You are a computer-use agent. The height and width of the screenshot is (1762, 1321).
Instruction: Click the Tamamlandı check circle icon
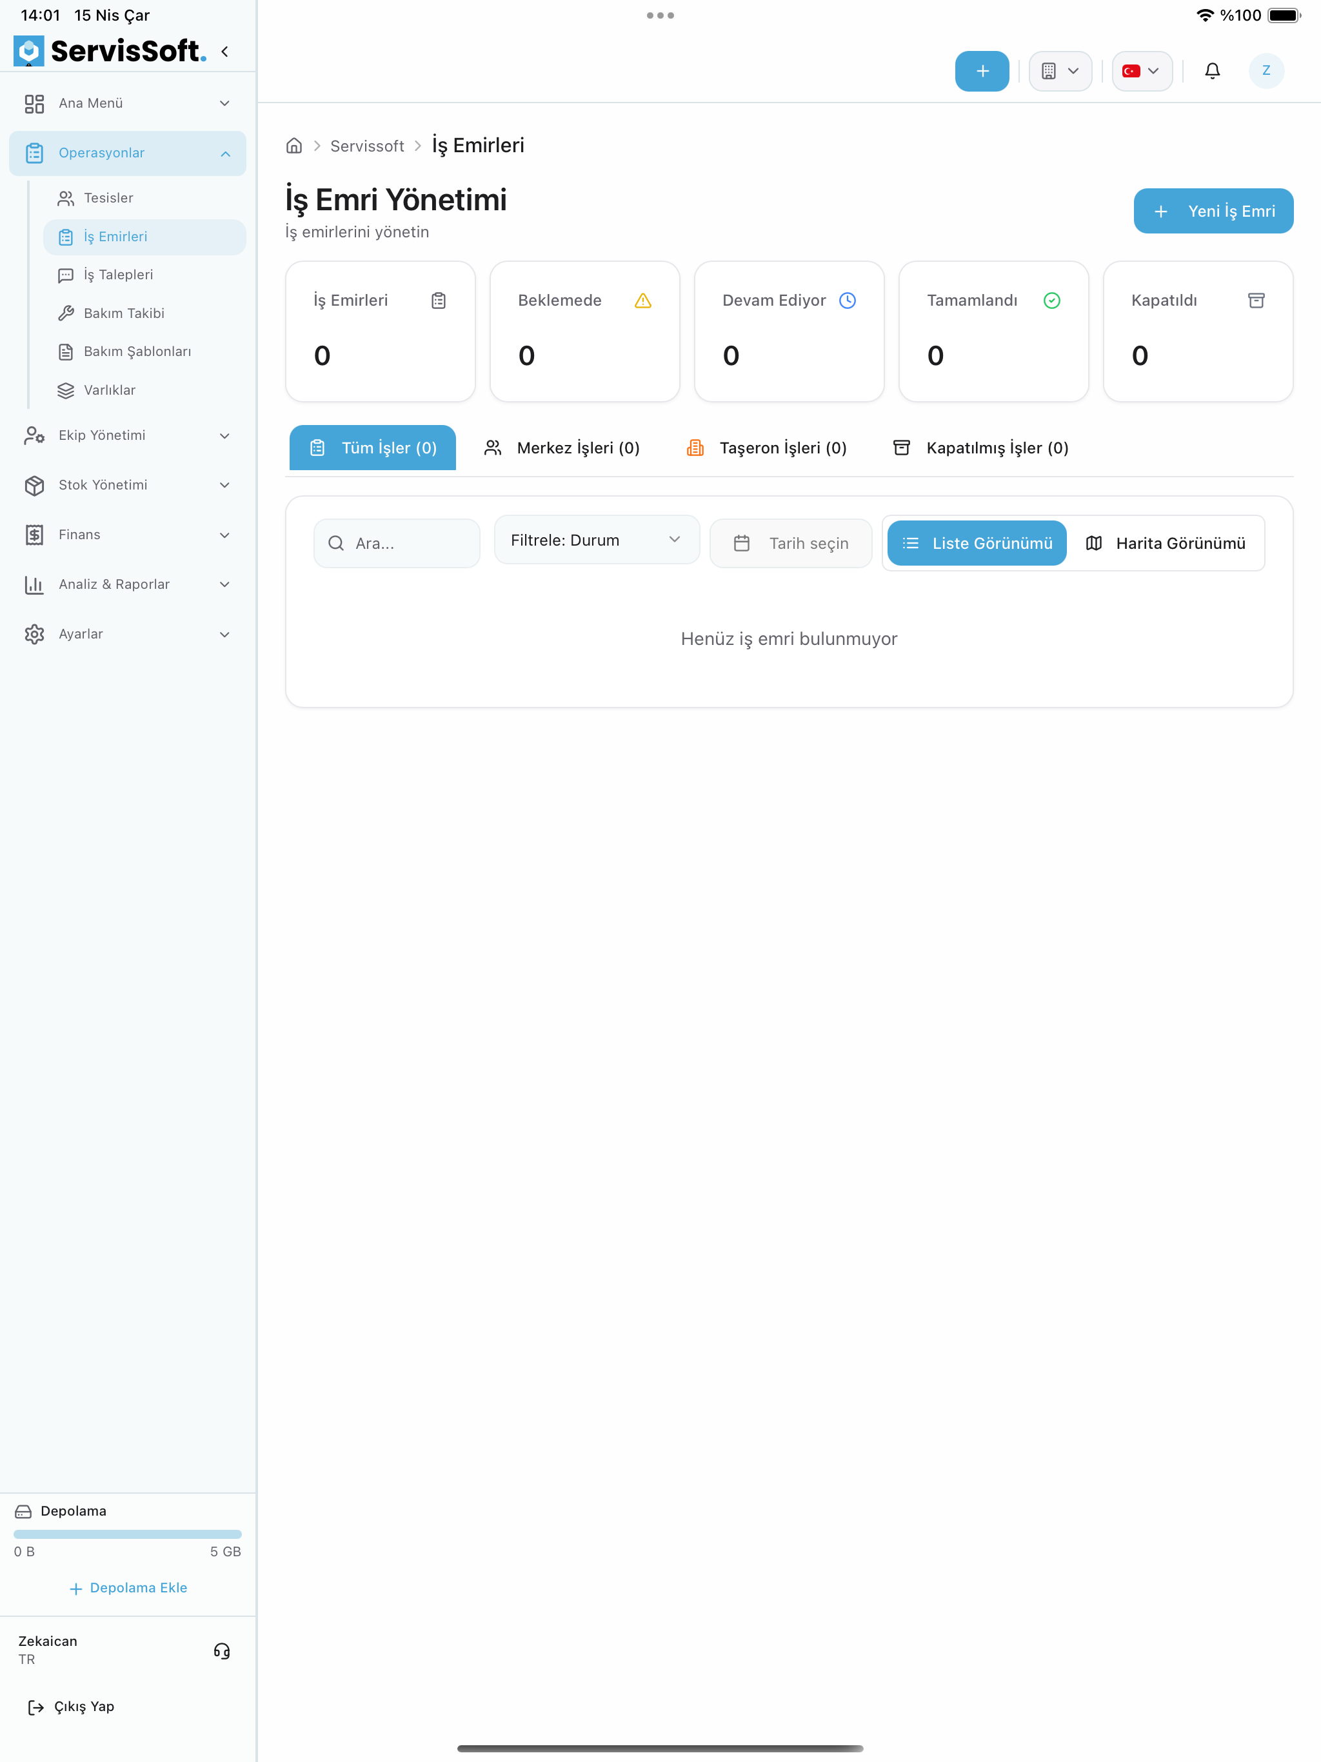pos(1051,301)
